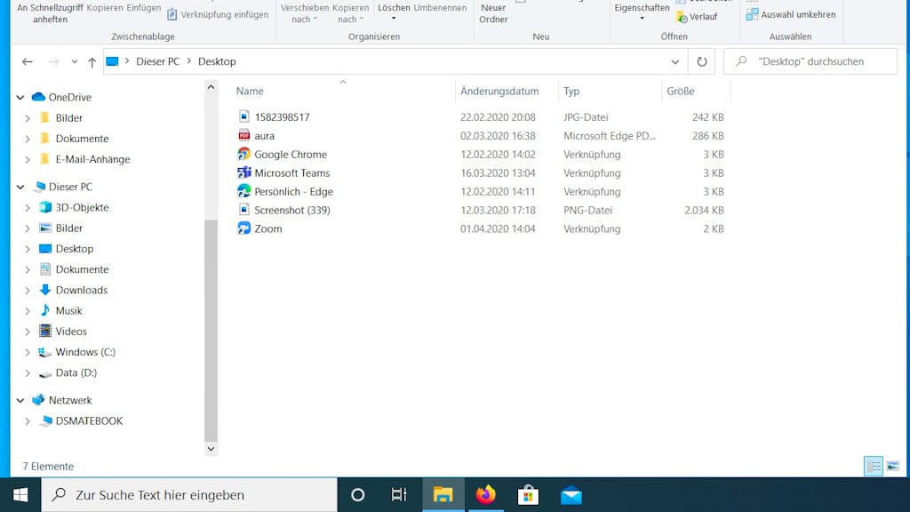
Task: Click the 7 Elemente status text
Action: 48,466
